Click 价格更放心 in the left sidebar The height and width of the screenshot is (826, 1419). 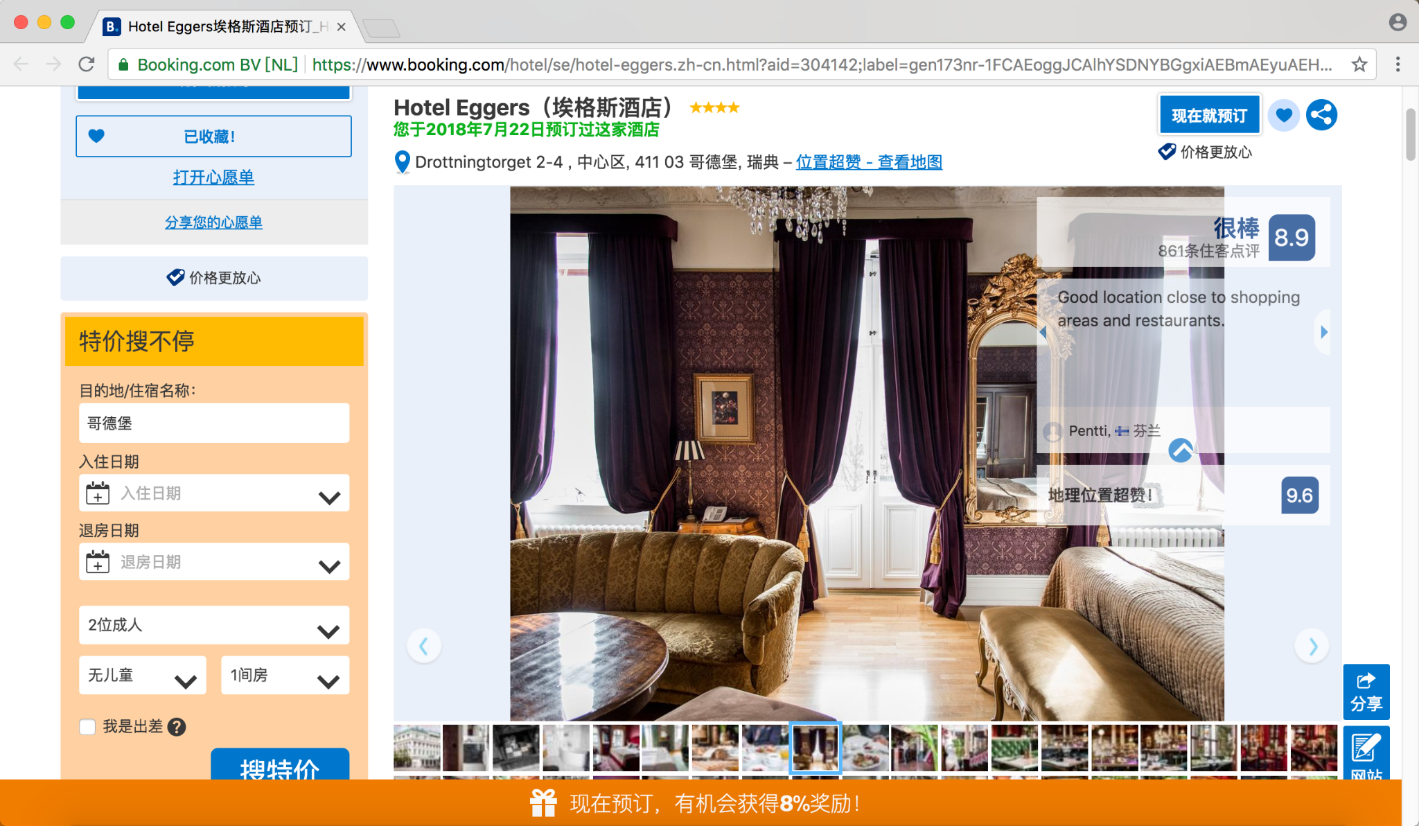[x=214, y=278]
